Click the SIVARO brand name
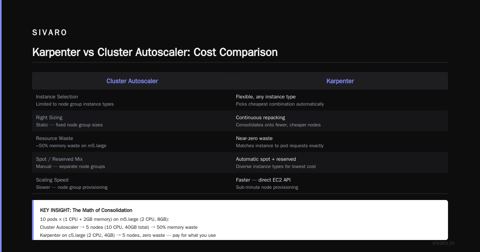This screenshot has height=252, width=480. (x=50, y=33)
